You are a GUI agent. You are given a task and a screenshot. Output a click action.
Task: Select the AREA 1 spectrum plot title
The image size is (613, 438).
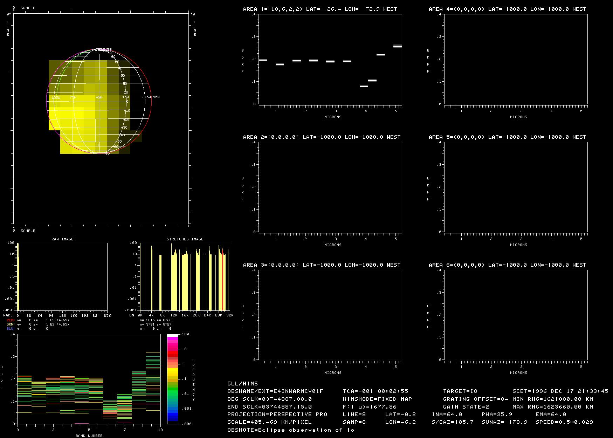tap(320, 9)
